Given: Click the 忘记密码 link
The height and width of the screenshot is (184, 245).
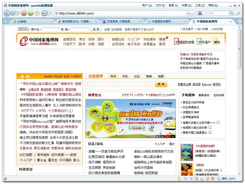Looking at the screenshot, I should click(x=116, y=29).
